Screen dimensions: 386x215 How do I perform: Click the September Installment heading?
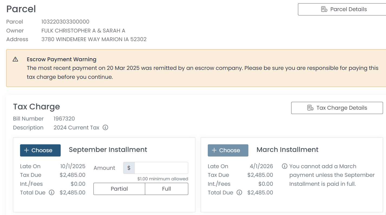click(108, 150)
